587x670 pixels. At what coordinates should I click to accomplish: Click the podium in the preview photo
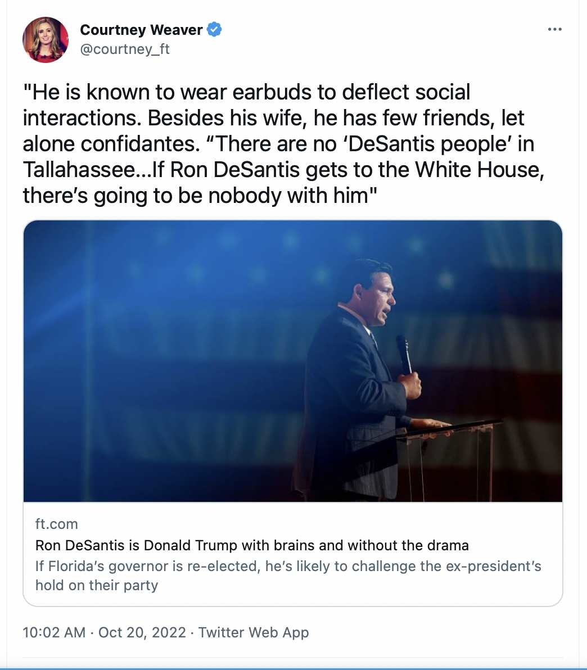click(445, 457)
